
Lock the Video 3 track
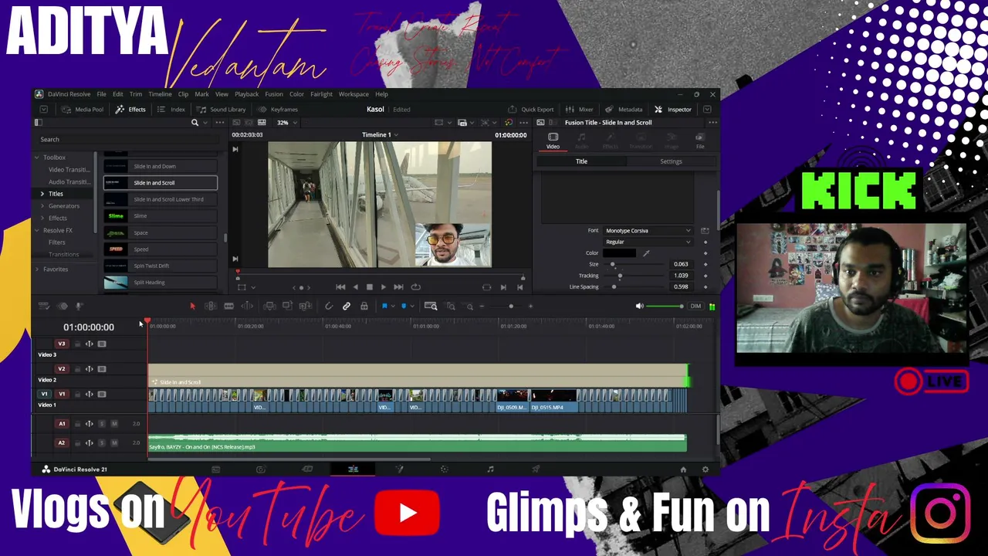tap(77, 344)
